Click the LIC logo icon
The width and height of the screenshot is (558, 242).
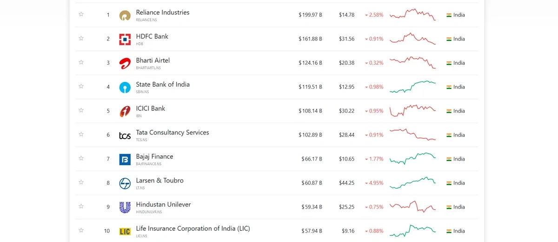[125, 231]
